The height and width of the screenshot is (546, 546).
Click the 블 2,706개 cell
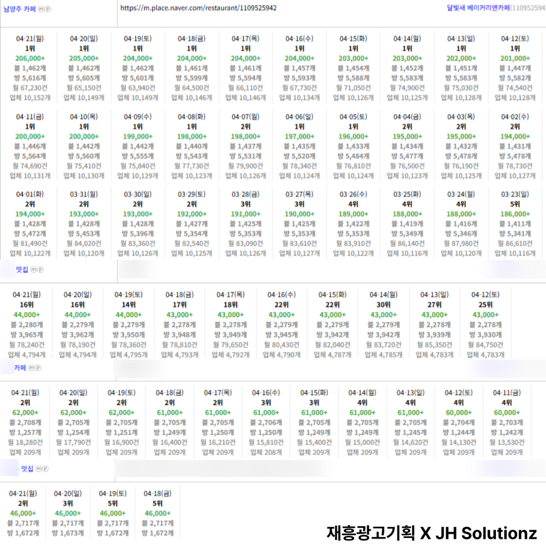[x=266, y=423]
